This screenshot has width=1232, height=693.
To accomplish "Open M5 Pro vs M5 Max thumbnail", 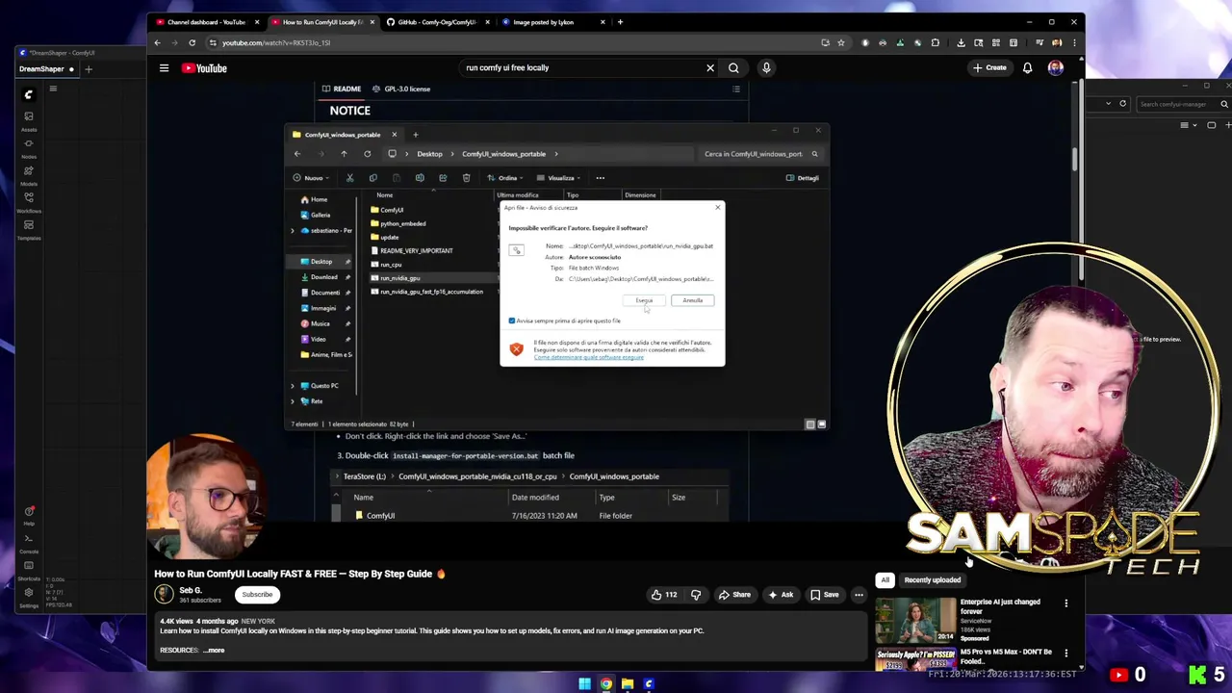I will pyautogui.click(x=915, y=659).
